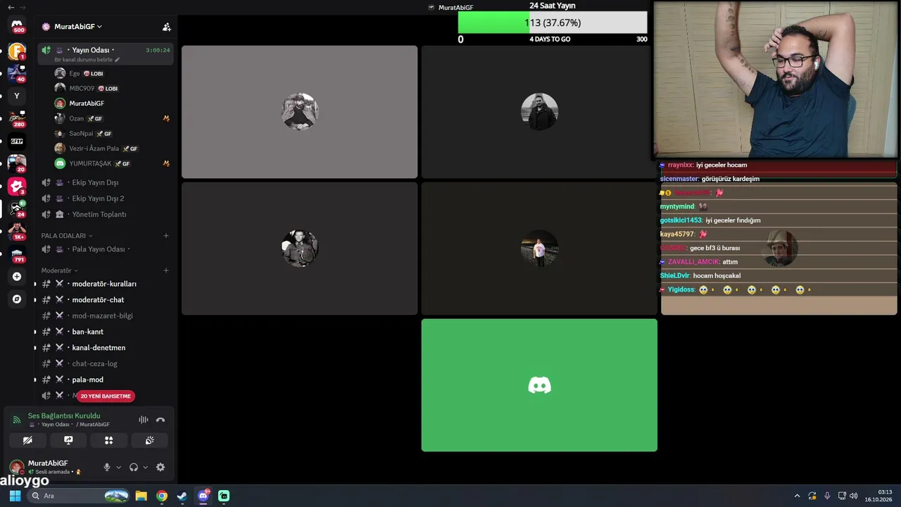Open Discord user settings gear
This screenshot has height=507, width=901.
click(x=160, y=467)
